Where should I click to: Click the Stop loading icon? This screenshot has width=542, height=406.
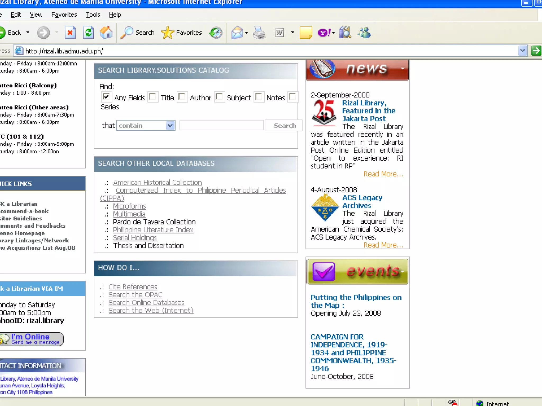point(70,33)
